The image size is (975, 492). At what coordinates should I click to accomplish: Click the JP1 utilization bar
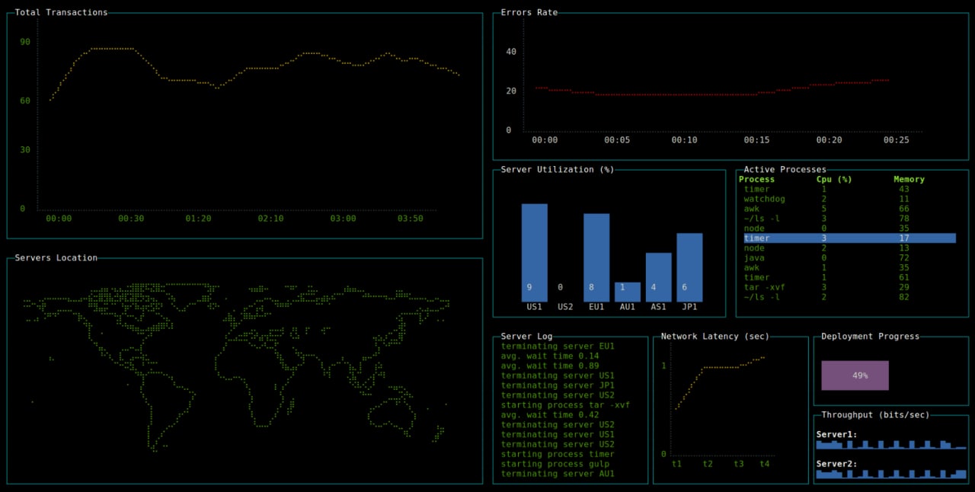(x=689, y=268)
